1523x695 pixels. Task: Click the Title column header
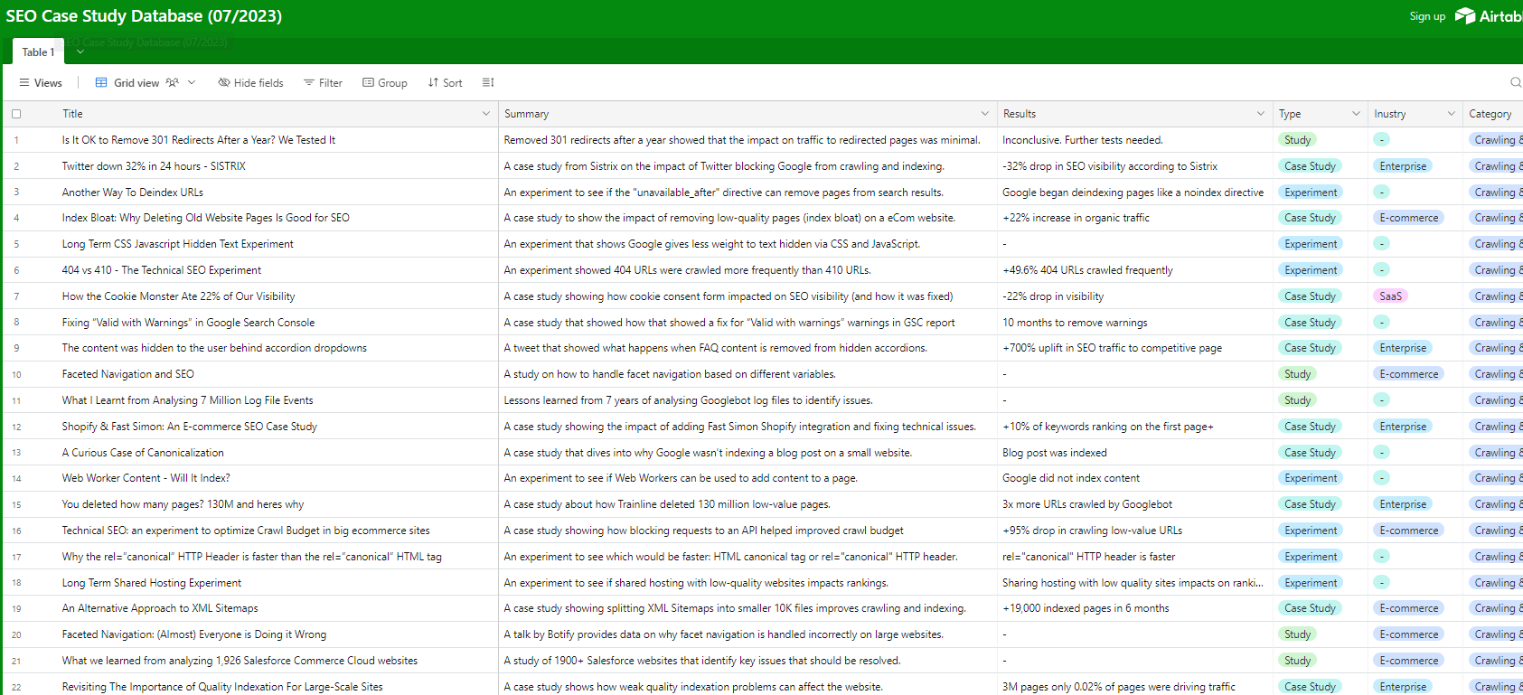point(271,114)
